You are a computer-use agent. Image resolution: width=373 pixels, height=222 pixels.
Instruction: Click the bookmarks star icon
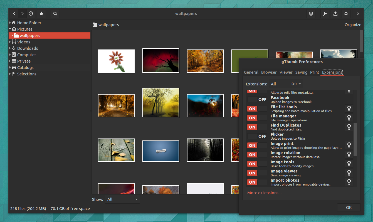(x=41, y=14)
